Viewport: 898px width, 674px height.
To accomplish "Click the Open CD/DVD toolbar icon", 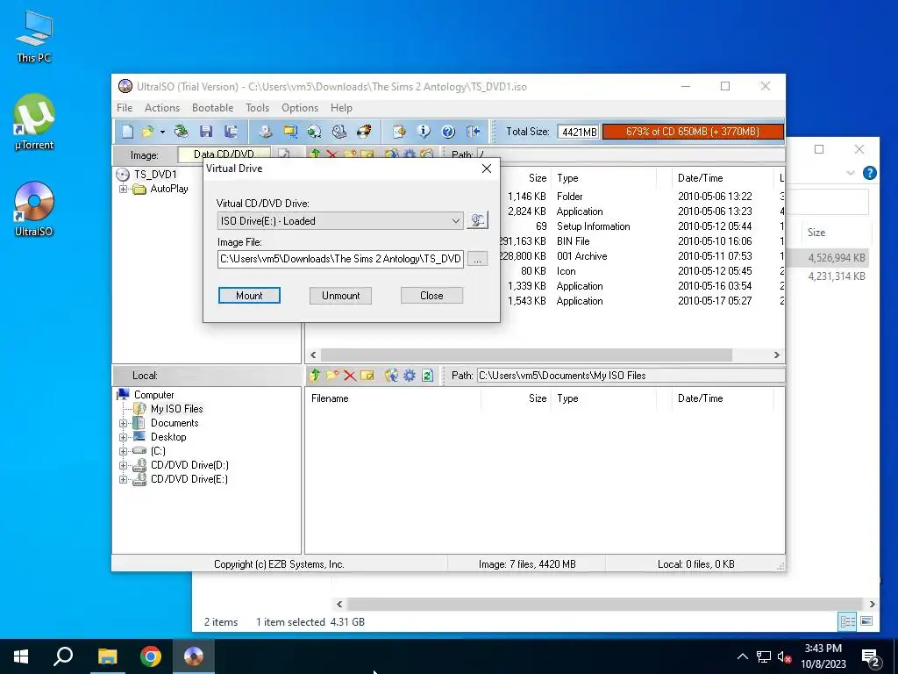I will click(182, 132).
